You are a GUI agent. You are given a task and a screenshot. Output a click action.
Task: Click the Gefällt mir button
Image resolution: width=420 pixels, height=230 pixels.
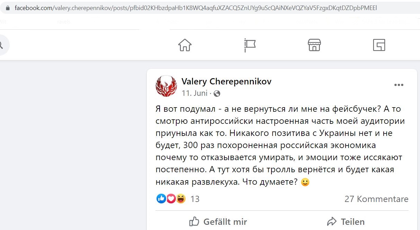pyautogui.click(x=218, y=221)
